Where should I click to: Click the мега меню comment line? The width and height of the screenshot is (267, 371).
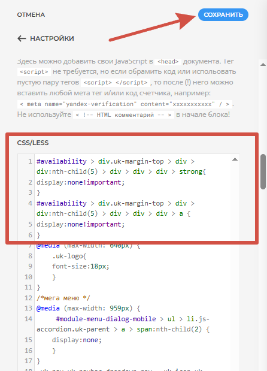click(x=63, y=298)
